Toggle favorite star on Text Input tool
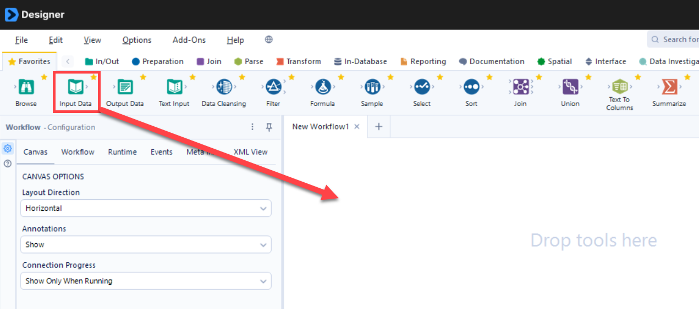The height and width of the screenshot is (309, 699). point(192,77)
